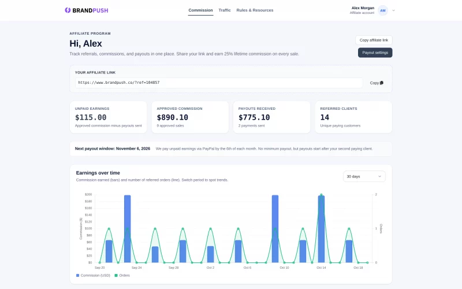Image resolution: width=462 pixels, height=289 pixels.
Task: Click the Oct 18 x-axis label
Action: click(x=358, y=268)
